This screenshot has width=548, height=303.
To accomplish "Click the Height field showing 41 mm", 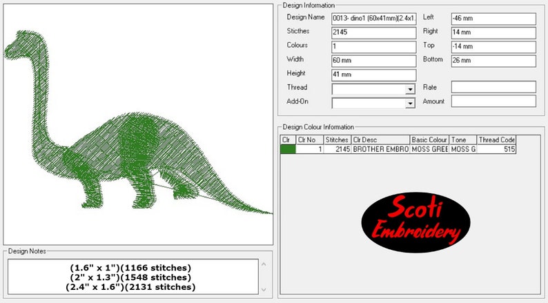I will (x=373, y=75).
